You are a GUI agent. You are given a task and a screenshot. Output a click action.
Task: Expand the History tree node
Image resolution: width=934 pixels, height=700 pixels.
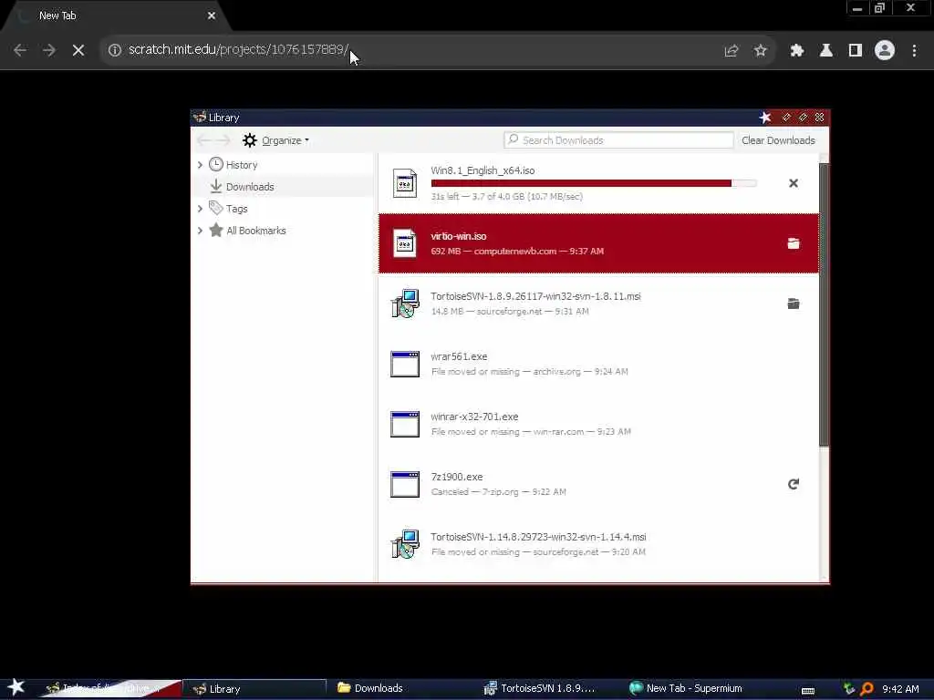(200, 165)
